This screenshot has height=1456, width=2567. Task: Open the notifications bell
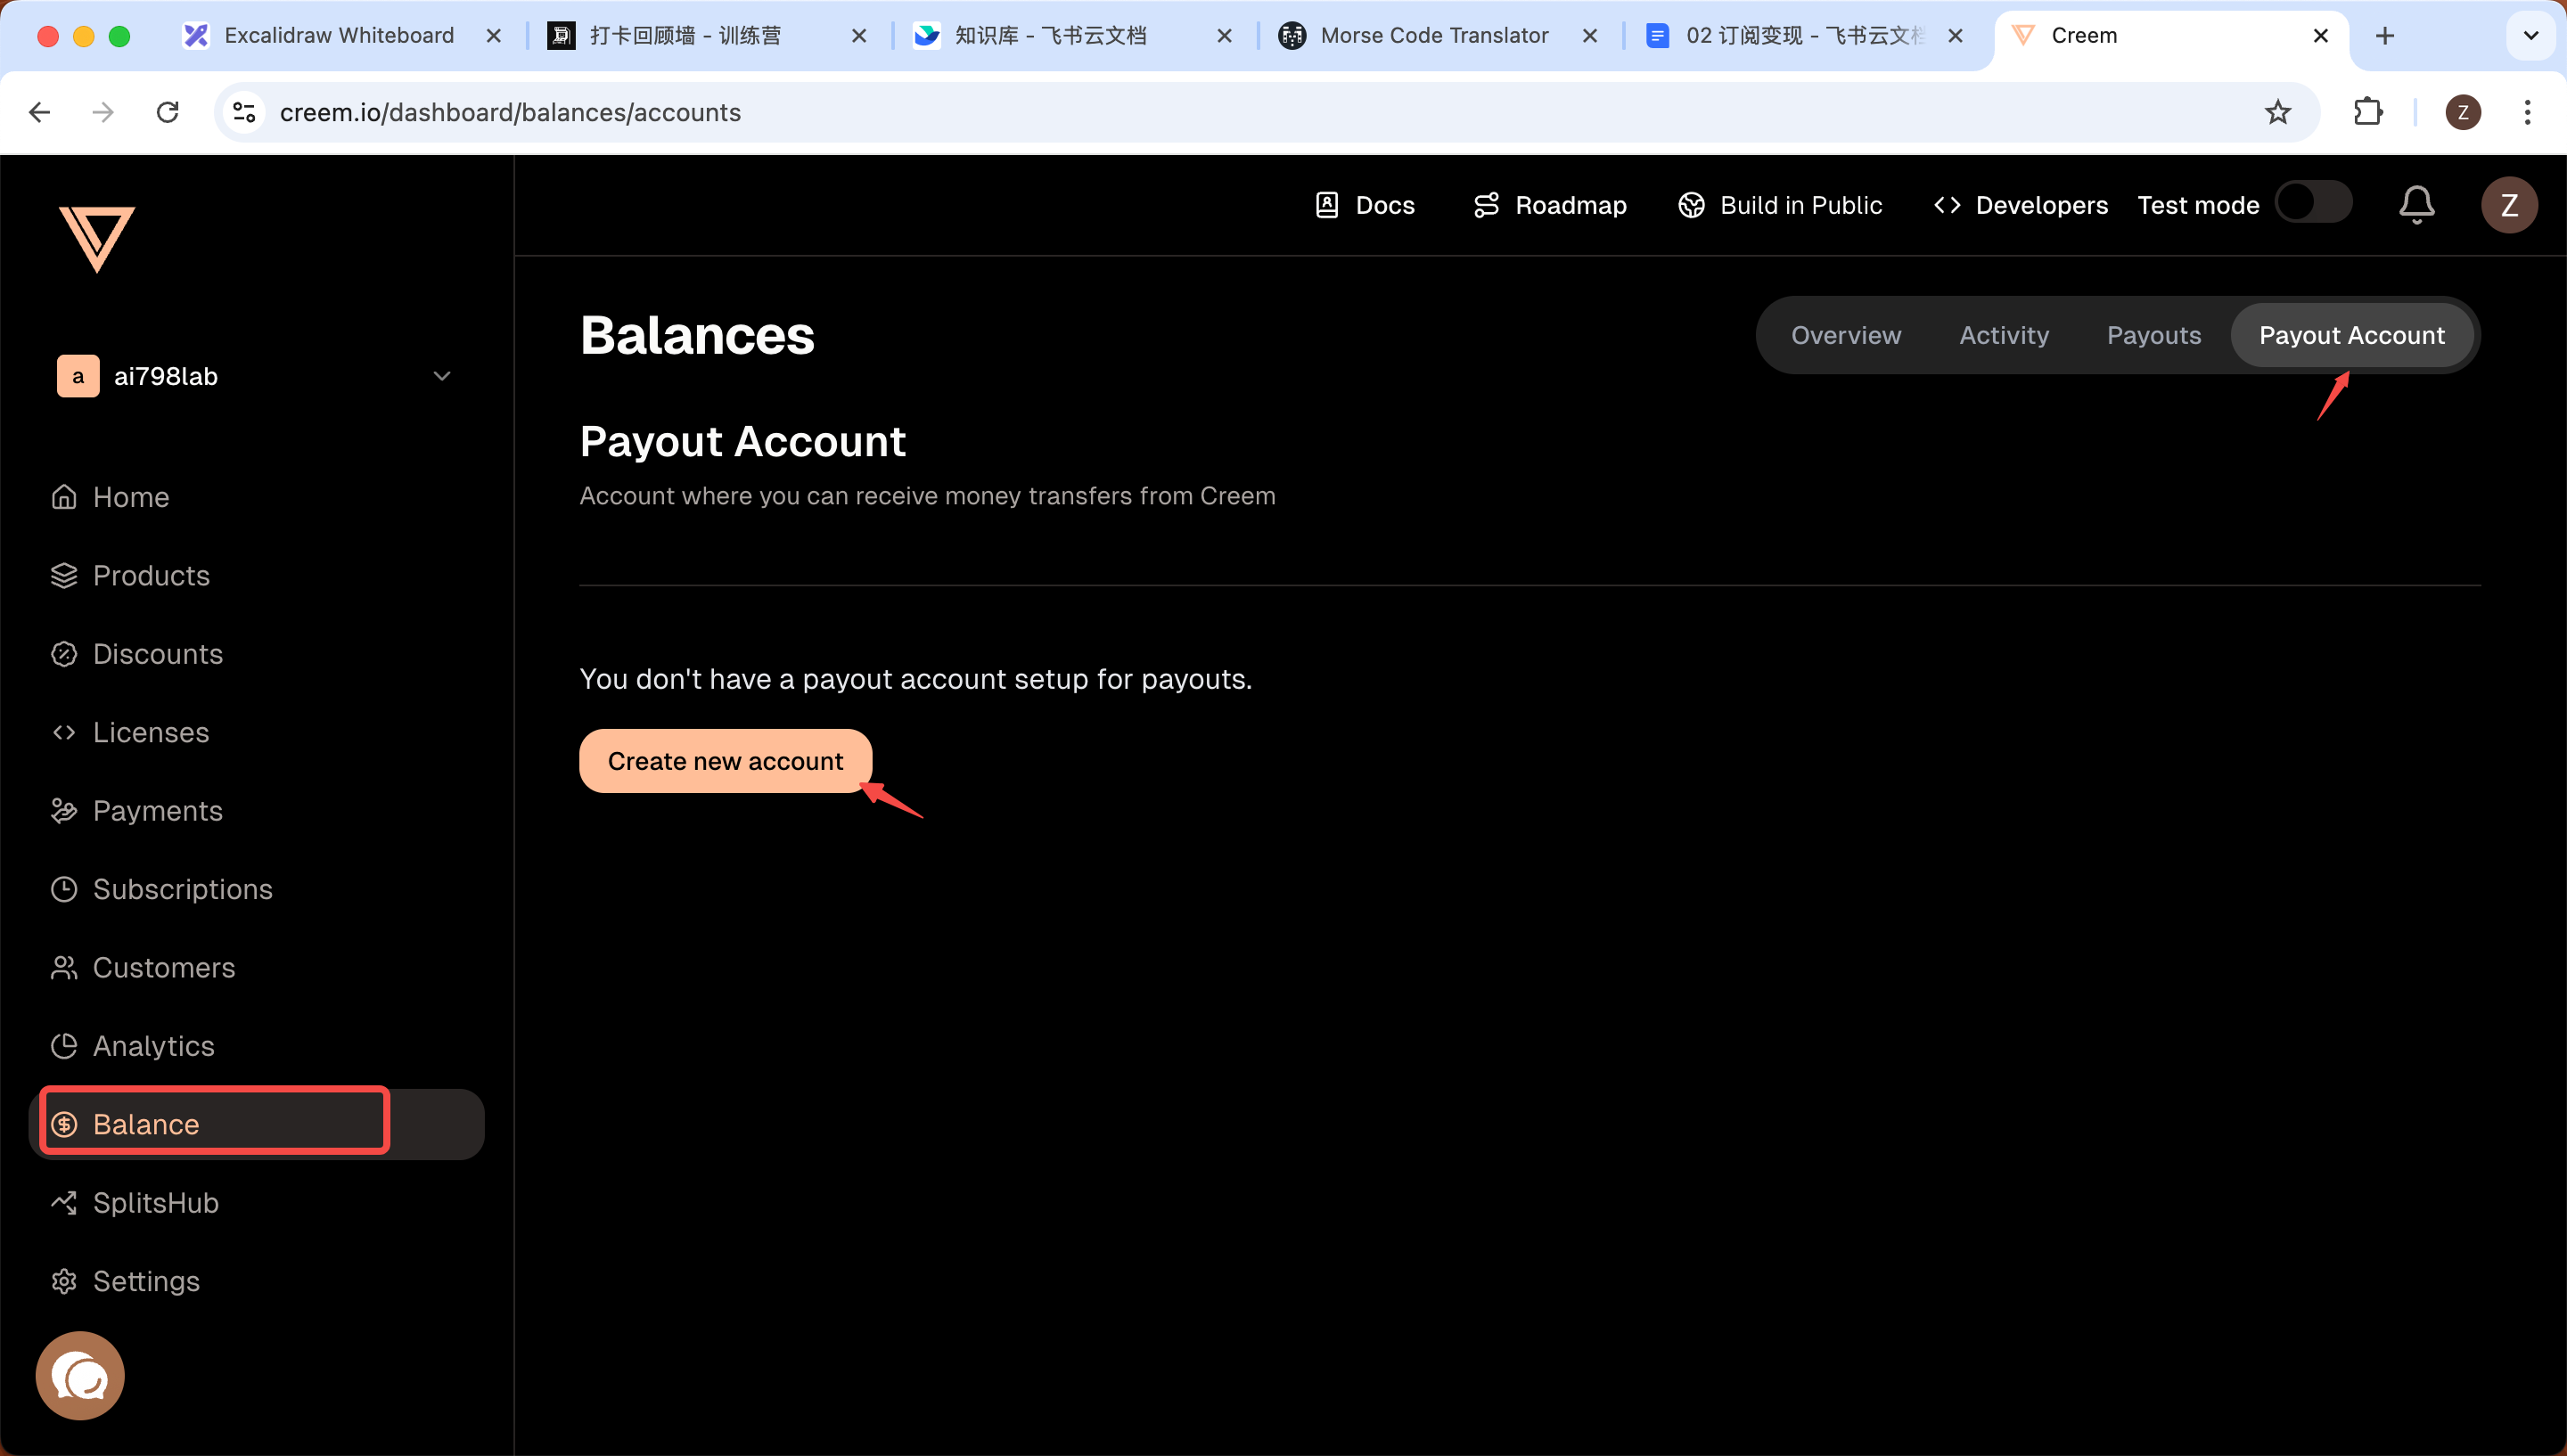tap(2416, 205)
